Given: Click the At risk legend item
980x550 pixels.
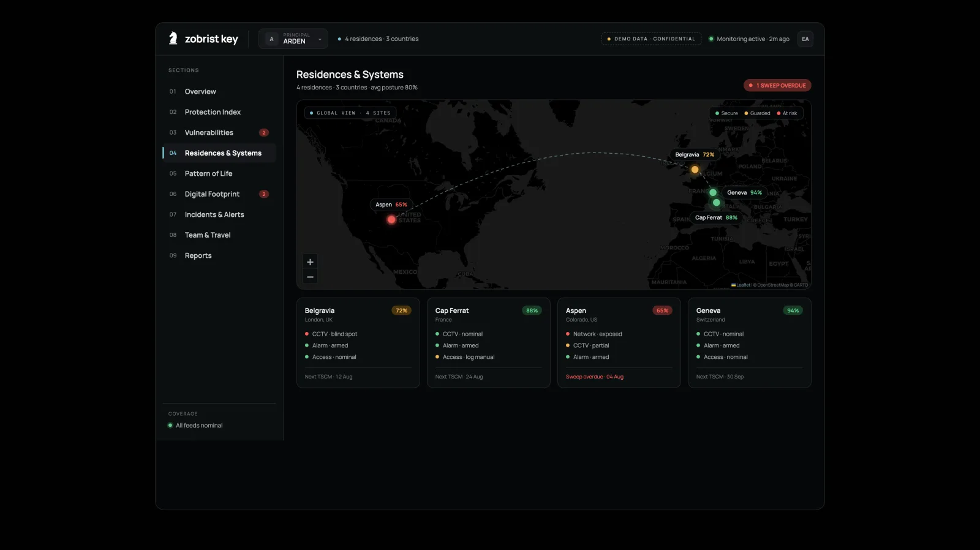Looking at the screenshot, I should pyautogui.click(x=787, y=113).
